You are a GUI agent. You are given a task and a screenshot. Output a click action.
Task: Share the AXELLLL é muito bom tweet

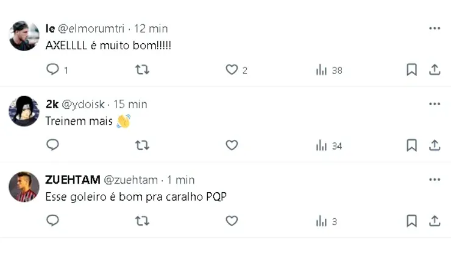435,70
